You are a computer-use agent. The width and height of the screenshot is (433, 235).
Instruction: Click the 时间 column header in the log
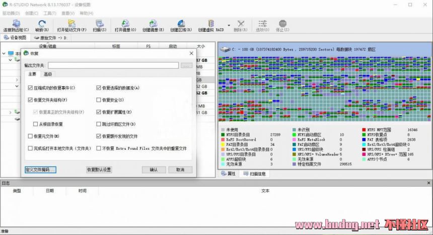[x=82, y=191]
